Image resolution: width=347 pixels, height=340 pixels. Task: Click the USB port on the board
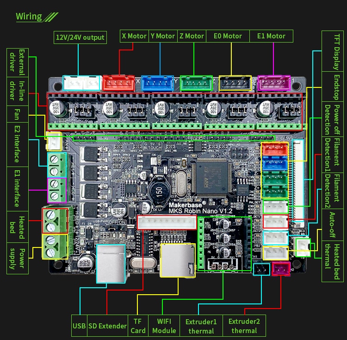point(111,264)
